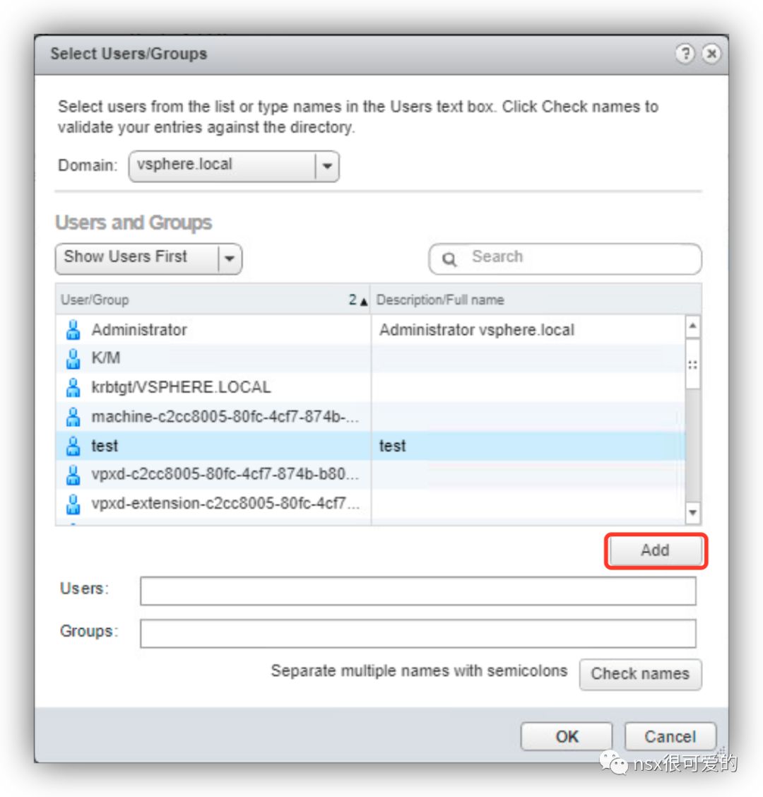This screenshot has width=763, height=797.
Task: Click the Users text box
Action: pyautogui.click(x=418, y=591)
